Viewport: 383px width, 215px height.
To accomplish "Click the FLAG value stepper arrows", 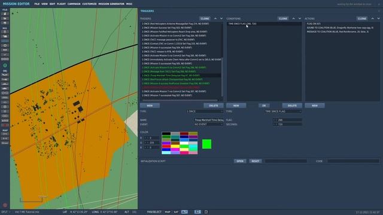I will coord(275,120).
